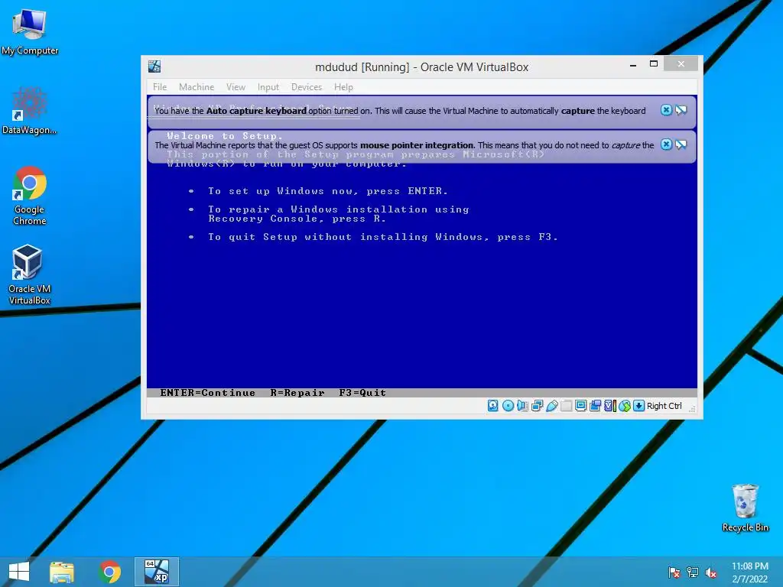783x587 pixels.
Task: Click the muted volume tray icon
Action: [x=711, y=572]
